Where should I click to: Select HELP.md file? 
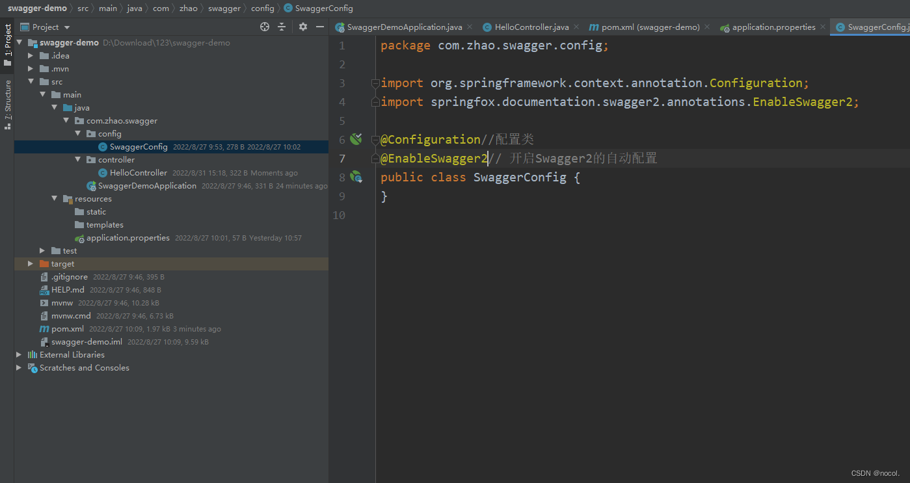point(68,290)
